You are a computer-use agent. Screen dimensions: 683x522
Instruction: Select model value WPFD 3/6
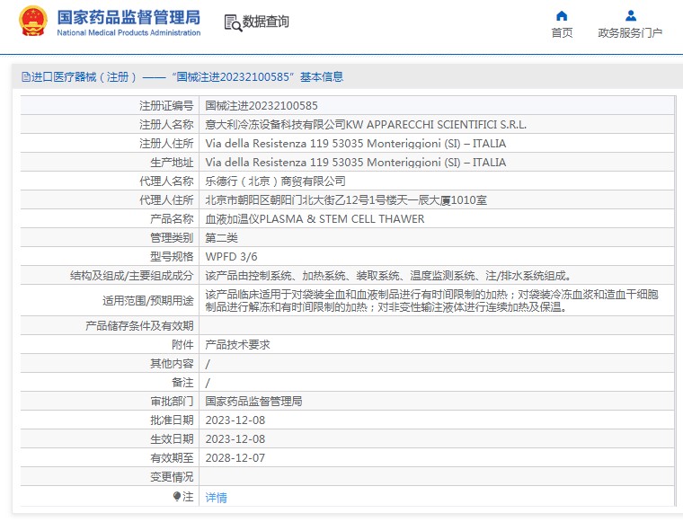pyautogui.click(x=231, y=256)
